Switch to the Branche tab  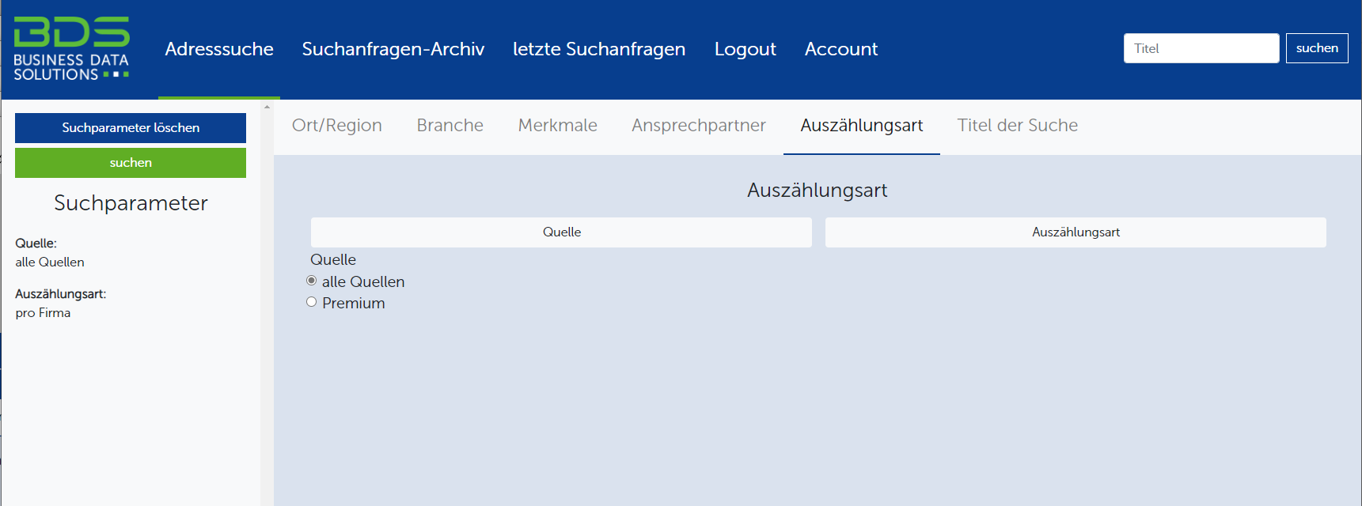pos(450,126)
